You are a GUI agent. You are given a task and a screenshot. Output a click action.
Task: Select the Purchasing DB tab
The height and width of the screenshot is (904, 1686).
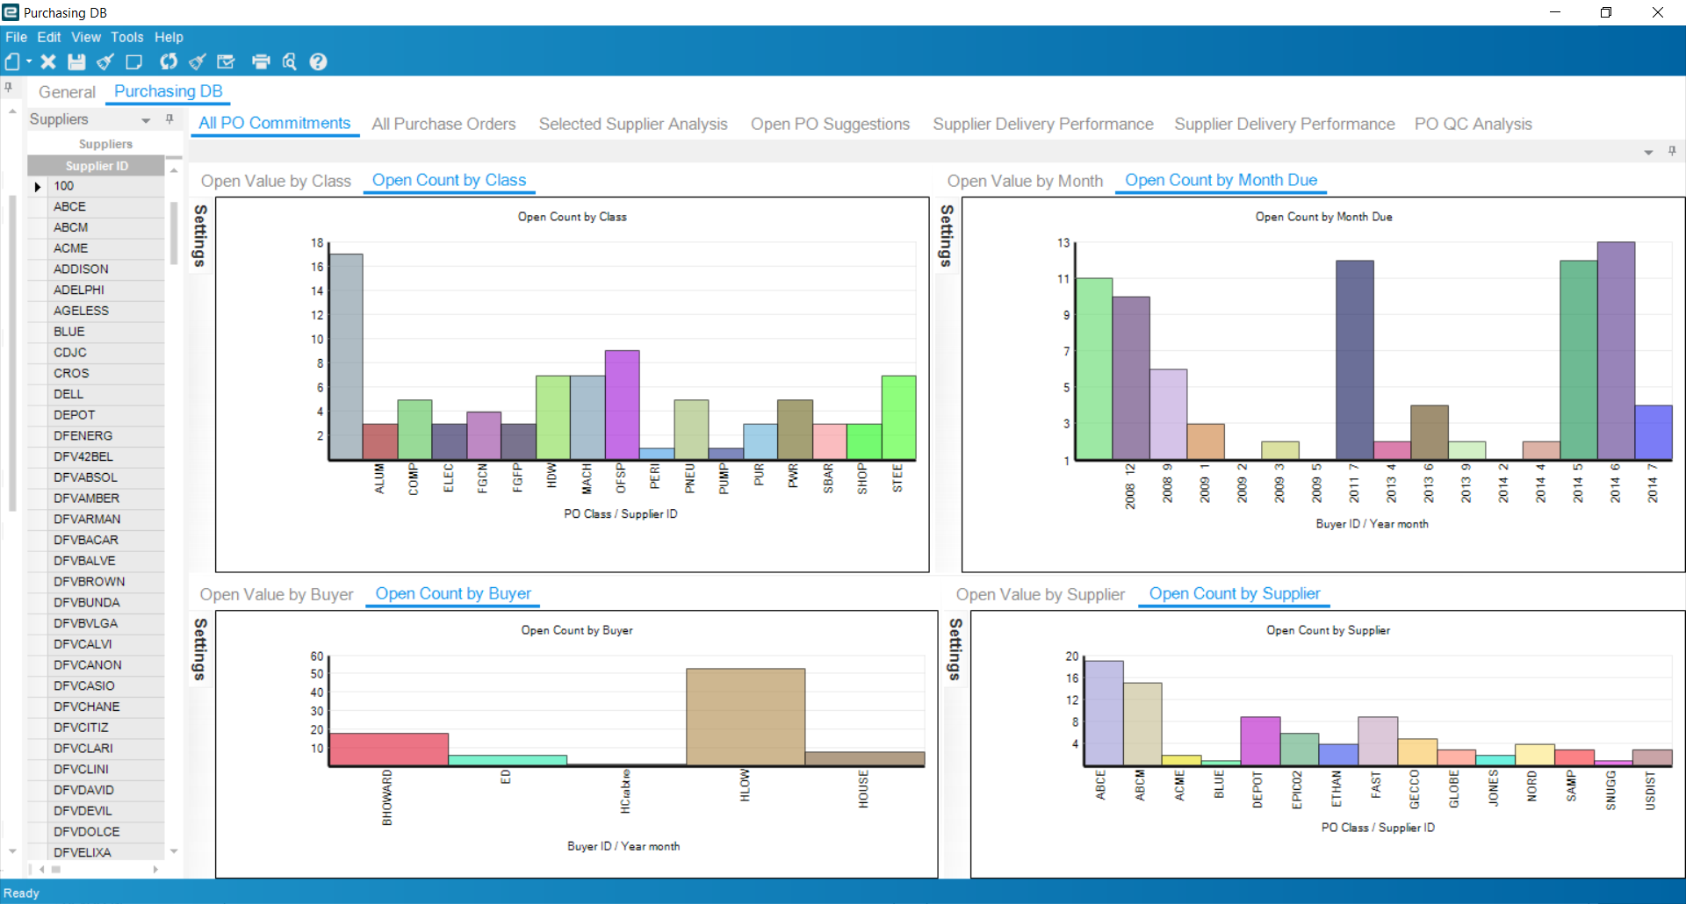point(169,91)
